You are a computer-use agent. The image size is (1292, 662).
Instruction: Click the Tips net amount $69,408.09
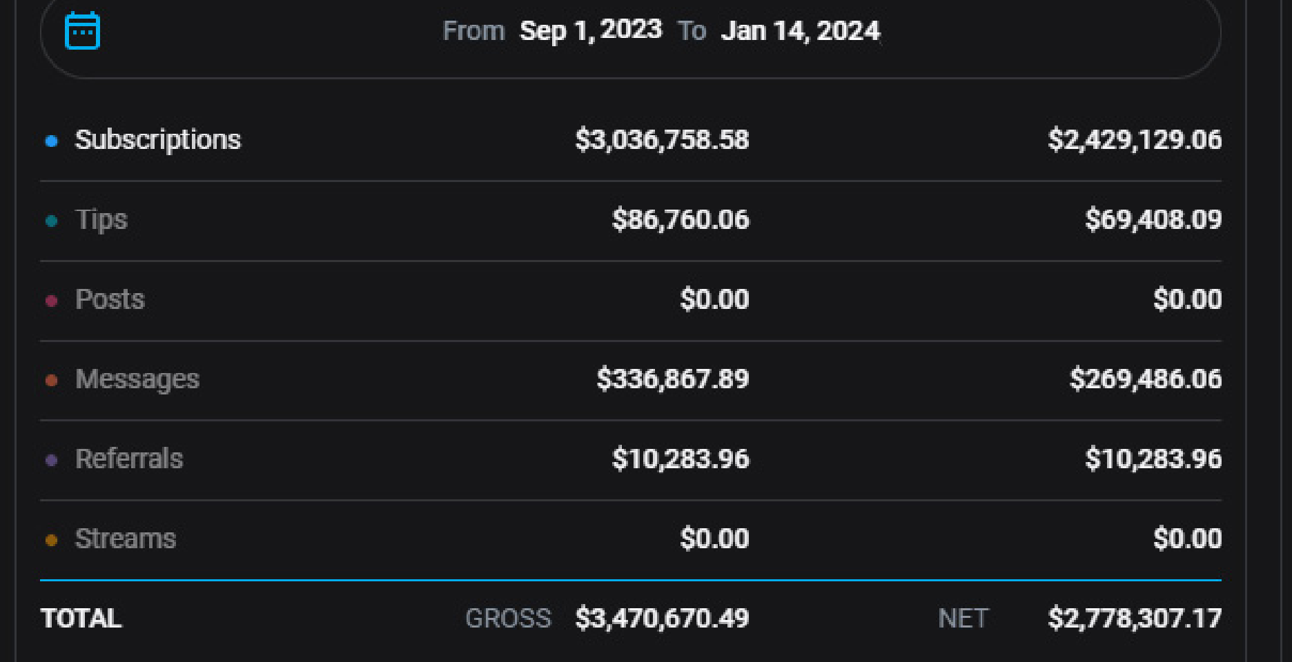(x=1153, y=219)
